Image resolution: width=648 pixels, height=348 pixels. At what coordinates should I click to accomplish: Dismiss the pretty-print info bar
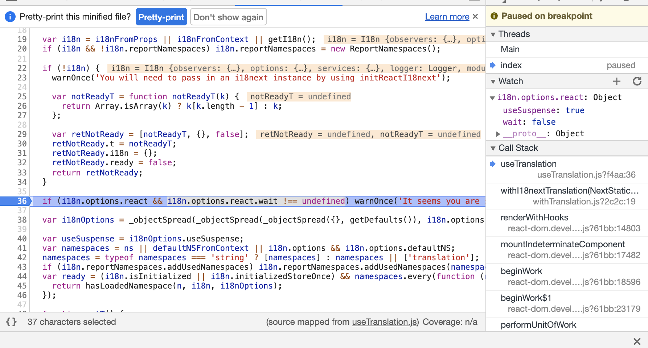[475, 17]
